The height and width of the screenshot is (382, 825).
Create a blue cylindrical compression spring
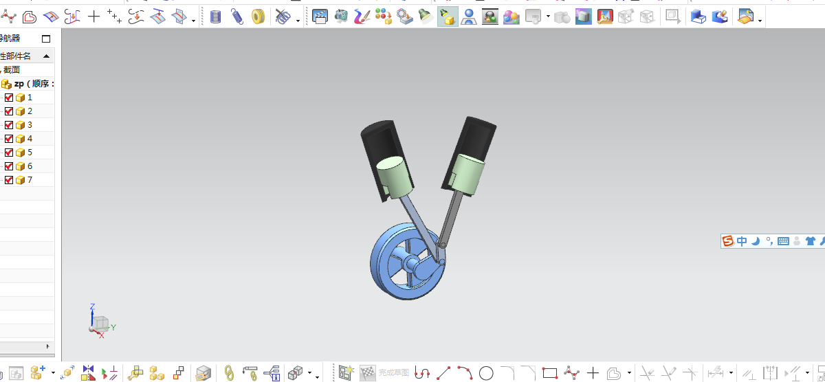(216, 16)
